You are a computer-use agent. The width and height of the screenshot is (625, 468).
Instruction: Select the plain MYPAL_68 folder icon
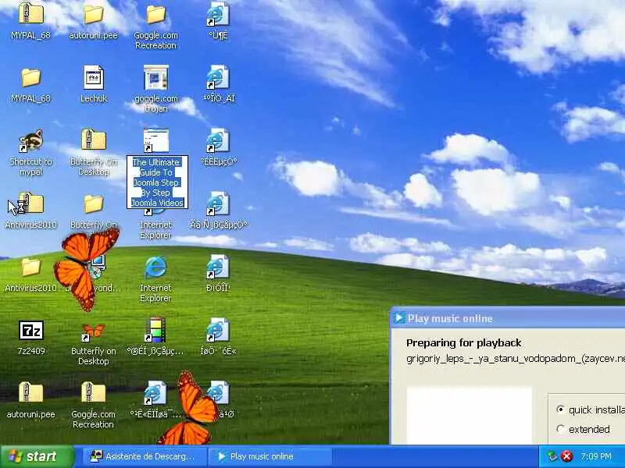(x=31, y=77)
